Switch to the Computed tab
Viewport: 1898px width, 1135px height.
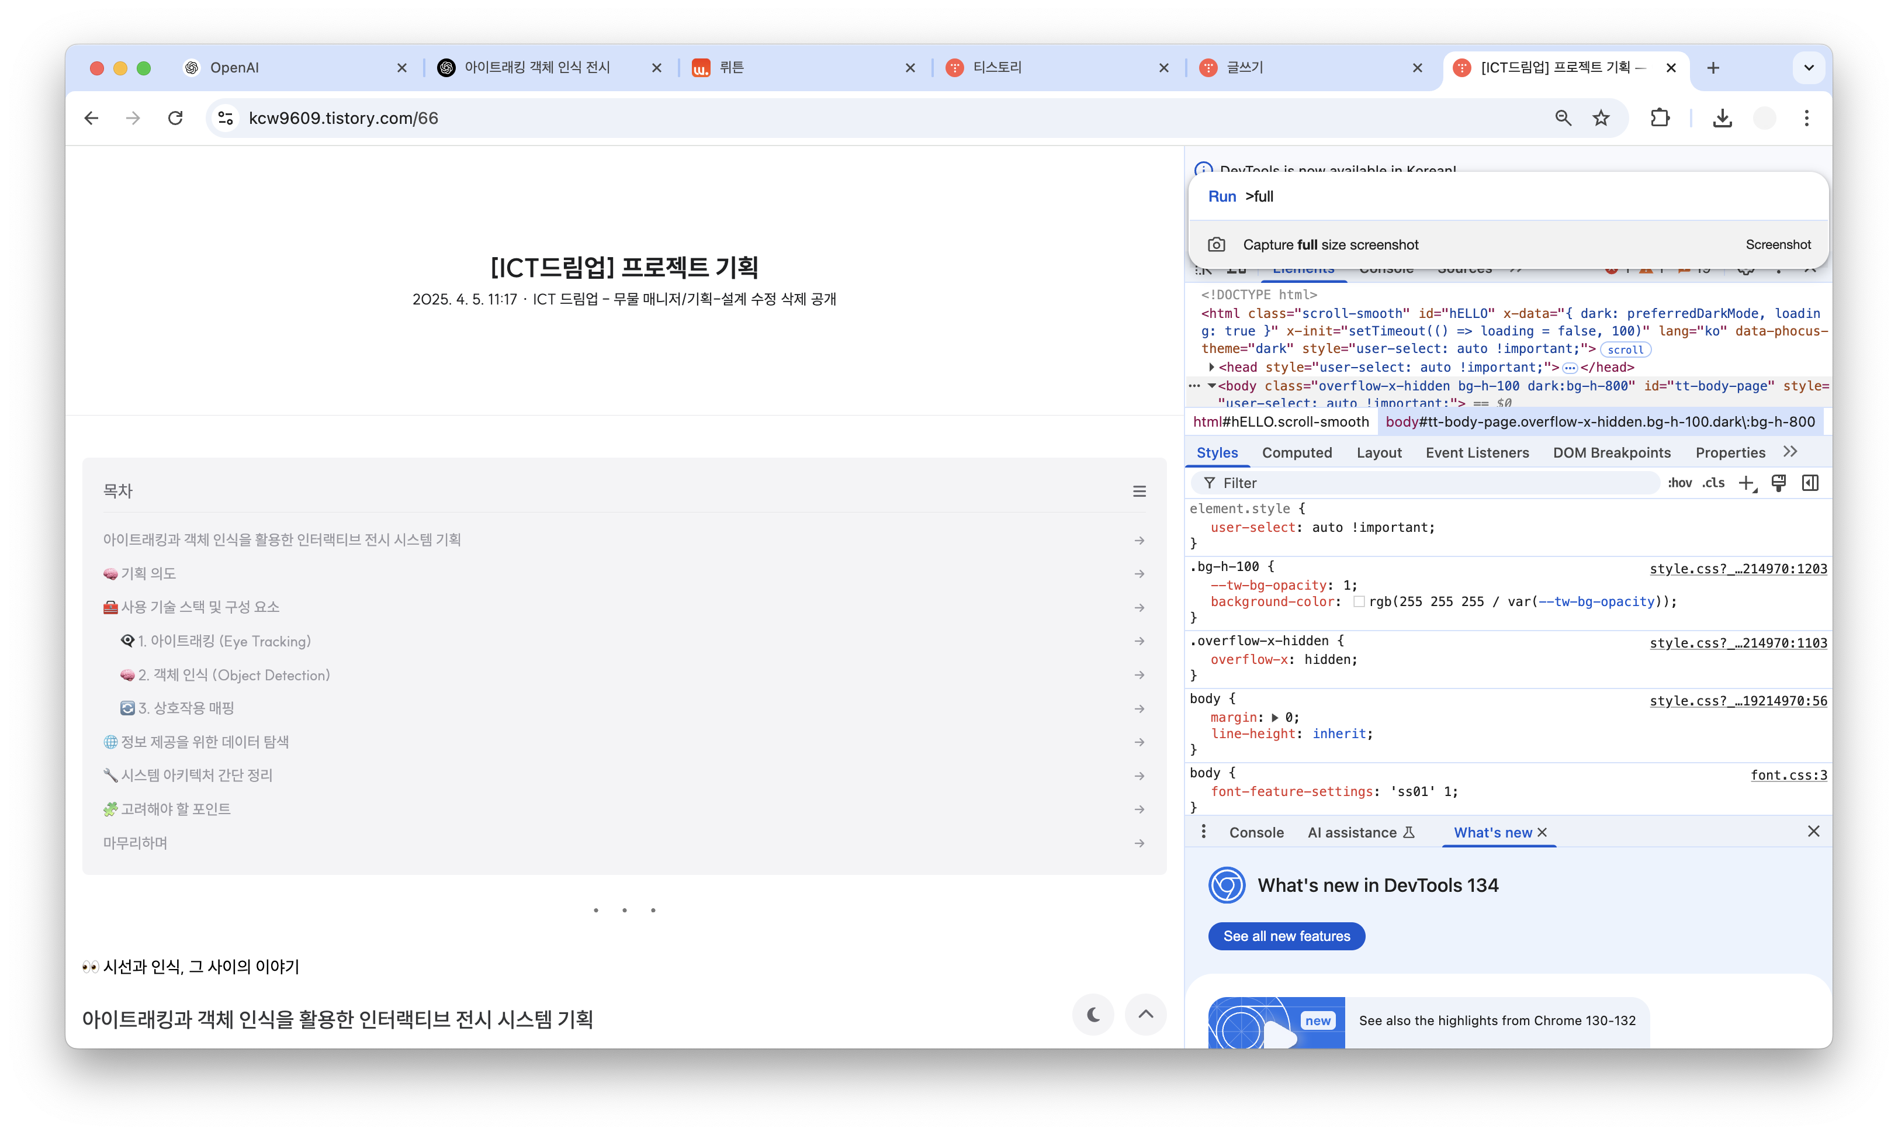coord(1296,453)
